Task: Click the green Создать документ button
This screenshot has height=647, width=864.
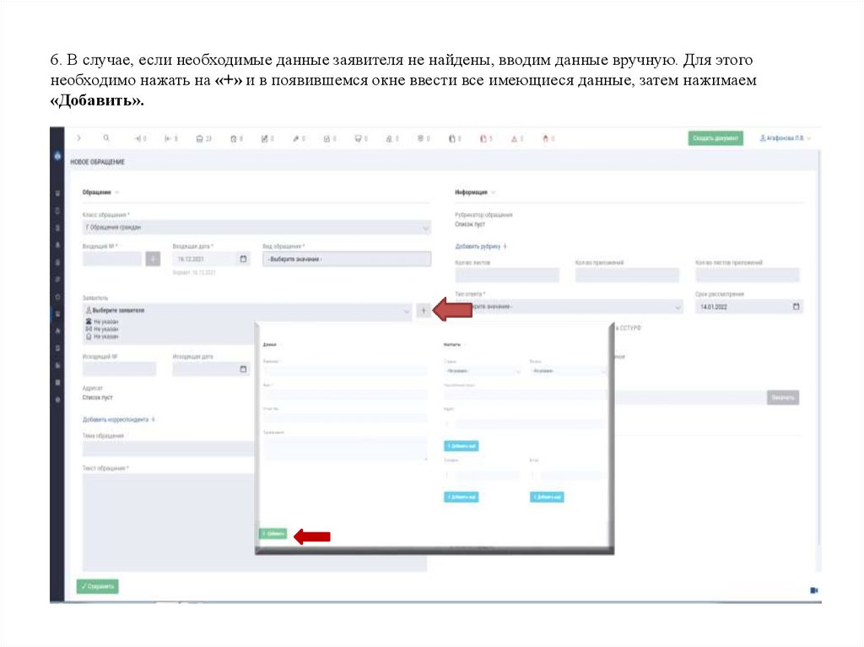Action: click(715, 137)
